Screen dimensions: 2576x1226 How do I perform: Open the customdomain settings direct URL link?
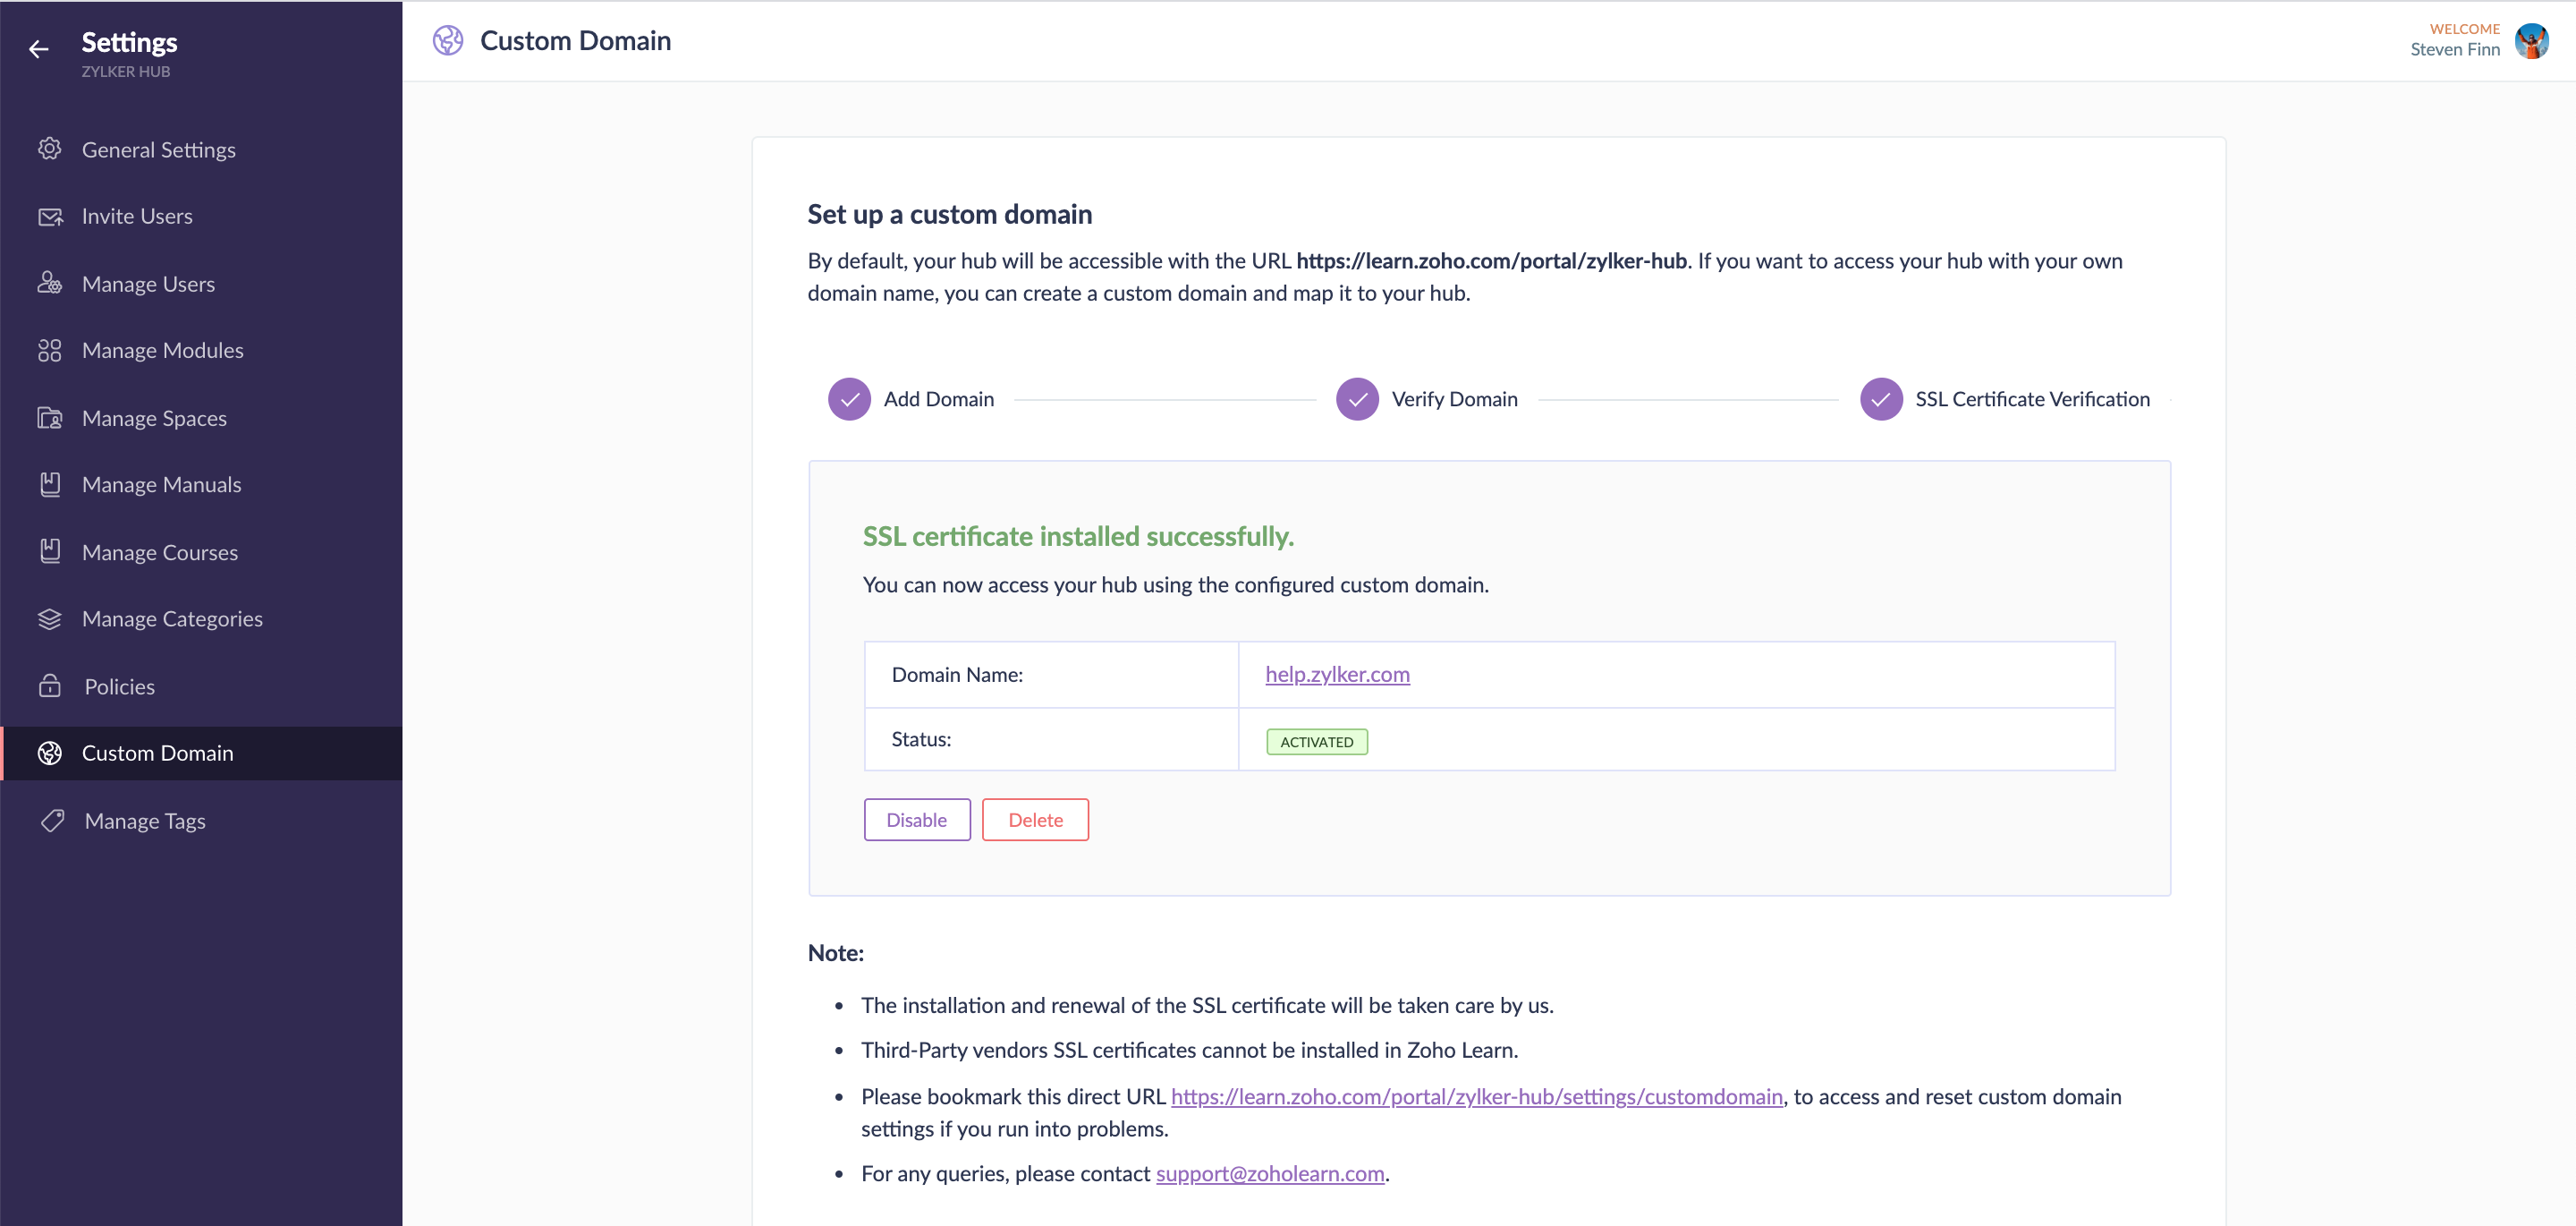point(1476,1096)
